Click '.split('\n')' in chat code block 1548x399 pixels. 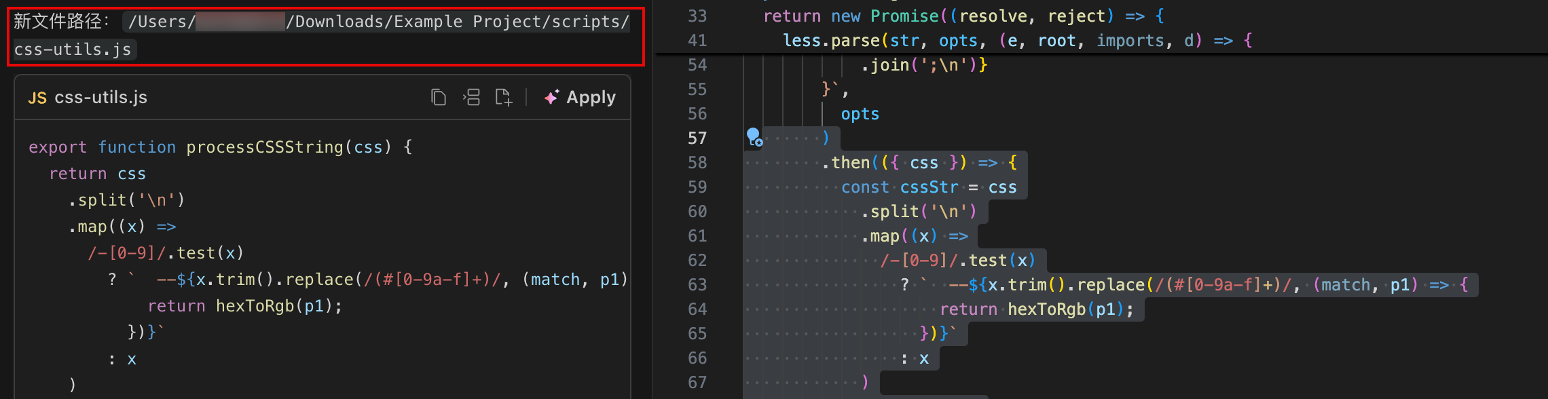126,200
